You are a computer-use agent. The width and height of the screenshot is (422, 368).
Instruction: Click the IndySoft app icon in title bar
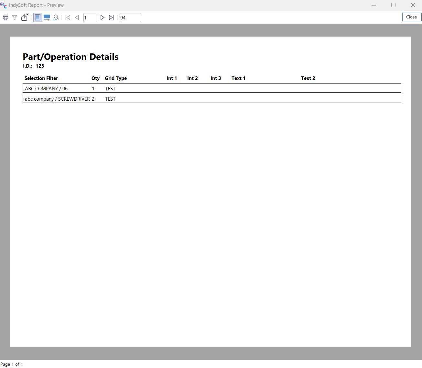(x=4, y=5)
